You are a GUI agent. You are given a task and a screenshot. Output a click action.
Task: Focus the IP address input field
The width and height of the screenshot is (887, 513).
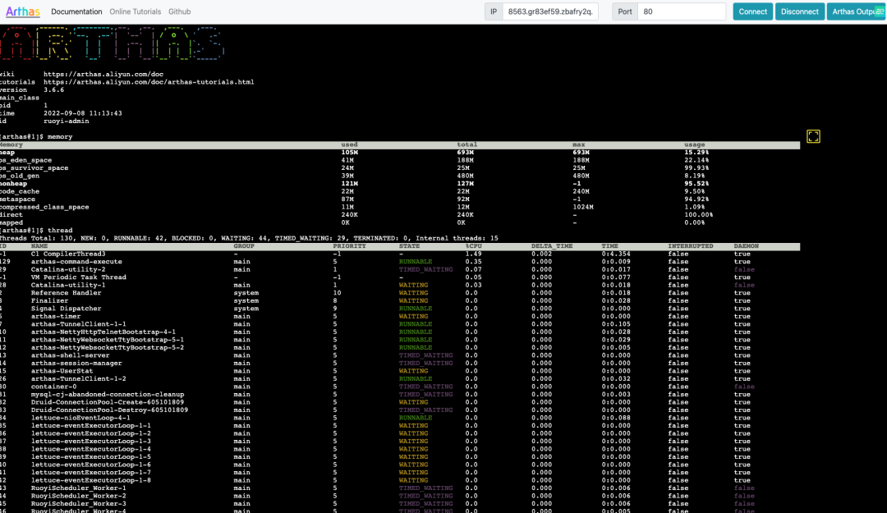tap(550, 11)
